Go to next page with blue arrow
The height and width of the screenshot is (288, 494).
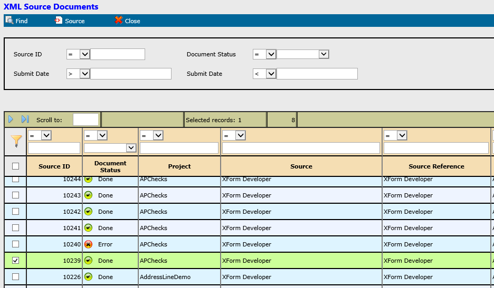point(11,120)
